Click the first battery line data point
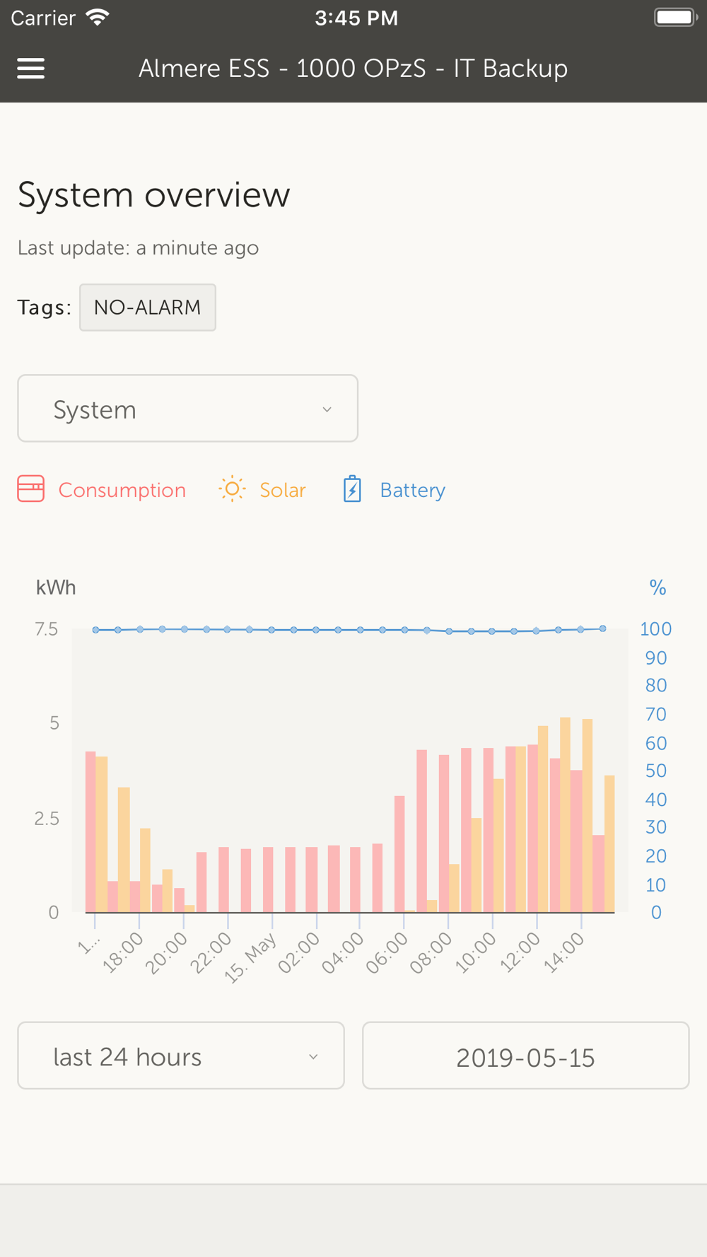The image size is (707, 1257). tap(95, 630)
